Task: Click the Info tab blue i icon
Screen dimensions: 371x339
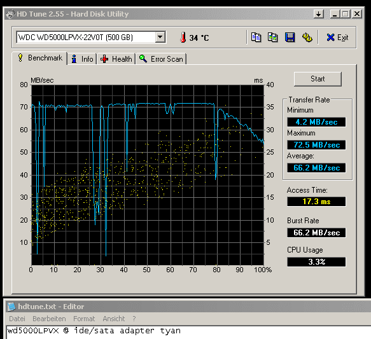Action: coord(74,59)
